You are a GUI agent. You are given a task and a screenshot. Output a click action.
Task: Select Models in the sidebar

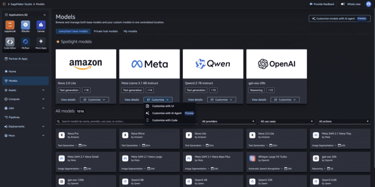pyautogui.click(x=26, y=81)
